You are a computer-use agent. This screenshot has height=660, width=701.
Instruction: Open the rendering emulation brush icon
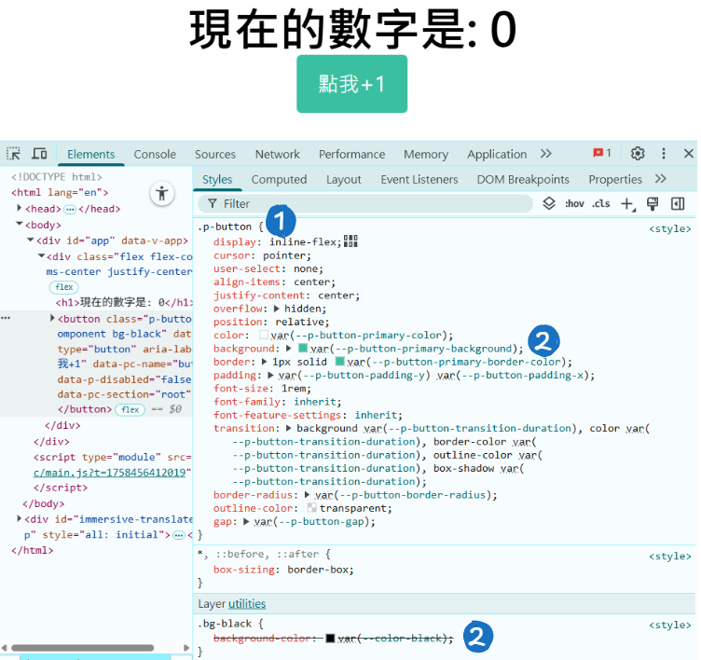click(x=653, y=204)
